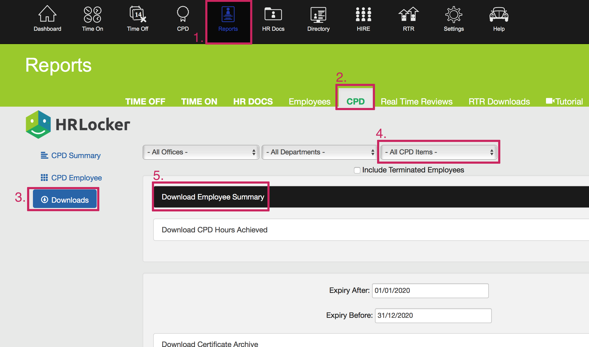
Task: Click the blue Downloads button
Action: 65,199
